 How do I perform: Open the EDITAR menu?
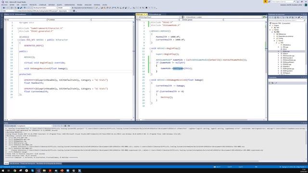(x=12, y=5)
